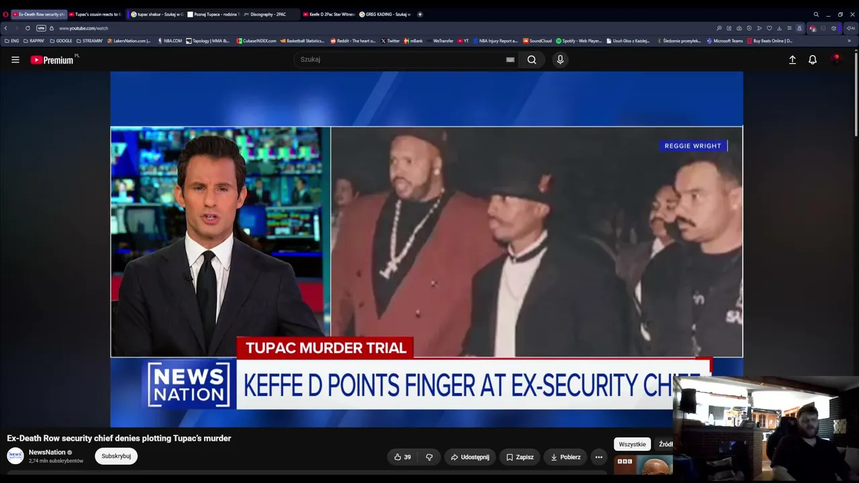859x483 pixels.
Task: Open the Twitter bookmark
Action: 391,41
